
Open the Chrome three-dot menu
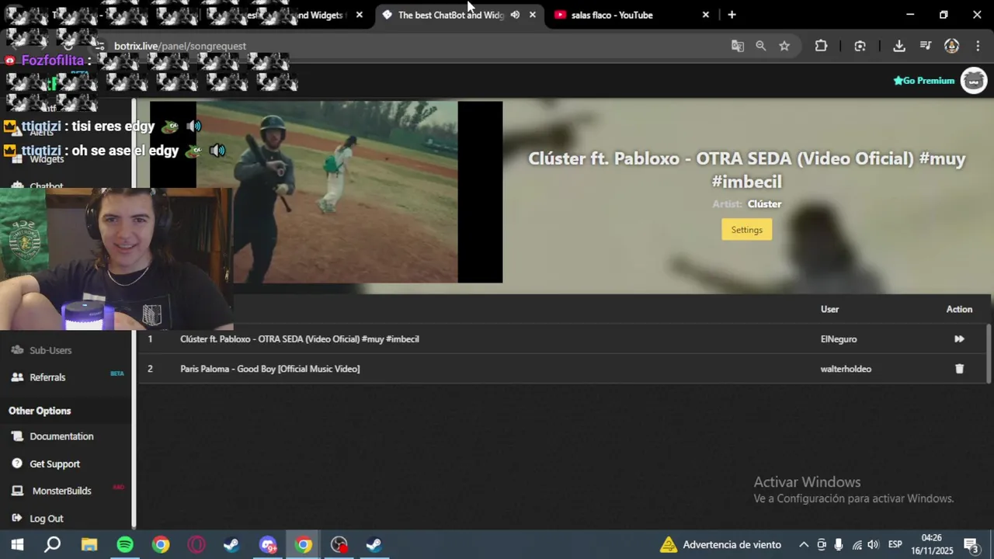point(978,46)
